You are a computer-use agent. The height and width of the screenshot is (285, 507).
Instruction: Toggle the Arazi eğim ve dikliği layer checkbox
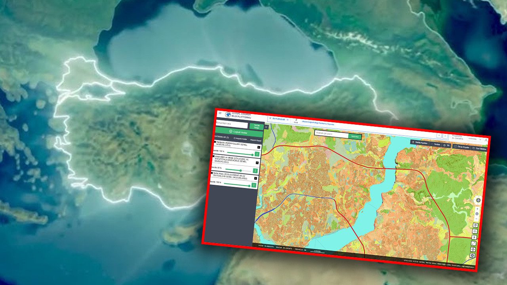click(213, 156)
